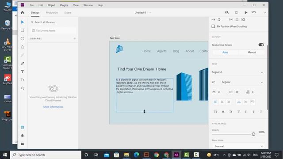Choose Auto responsive resize mode

(225, 52)
